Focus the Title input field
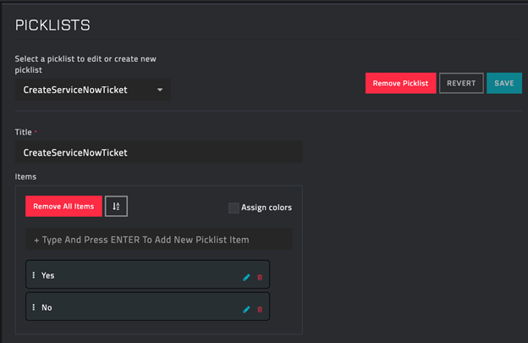This screenshot has width=528, height=343. pos(158,152)
